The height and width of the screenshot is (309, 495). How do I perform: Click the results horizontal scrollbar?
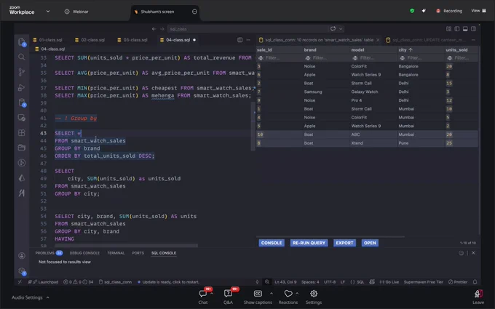click(x=330, y=236)
